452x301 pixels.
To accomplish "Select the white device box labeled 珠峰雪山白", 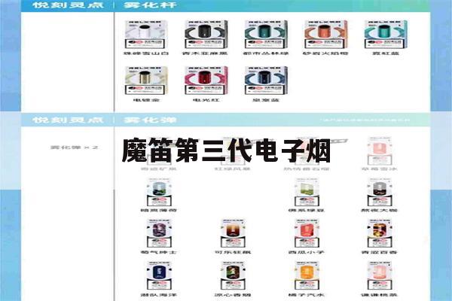I will (x=145, y=35).
